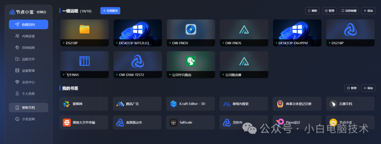Open the Pixso设计 bookmark
This screenshot has width=381, height=144.
pos(297,122)
